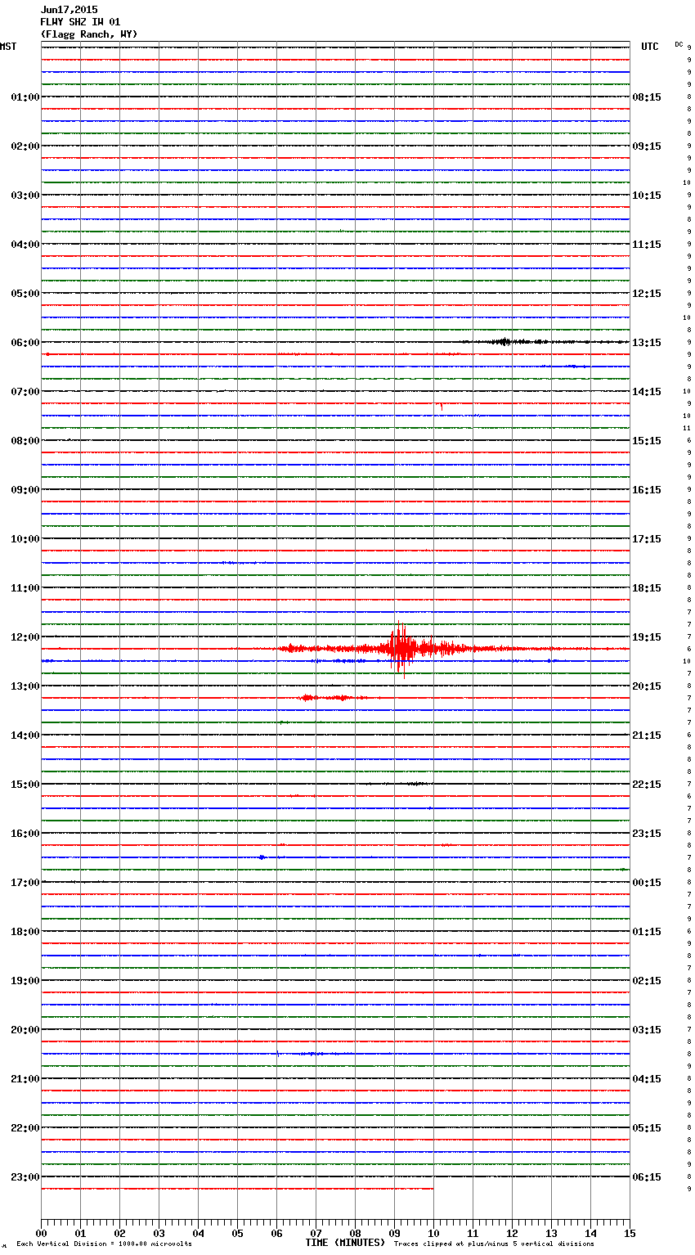Select the 18:00 MST time label
The width and height of the screenshot is (695, 1255).
(25, 932)
